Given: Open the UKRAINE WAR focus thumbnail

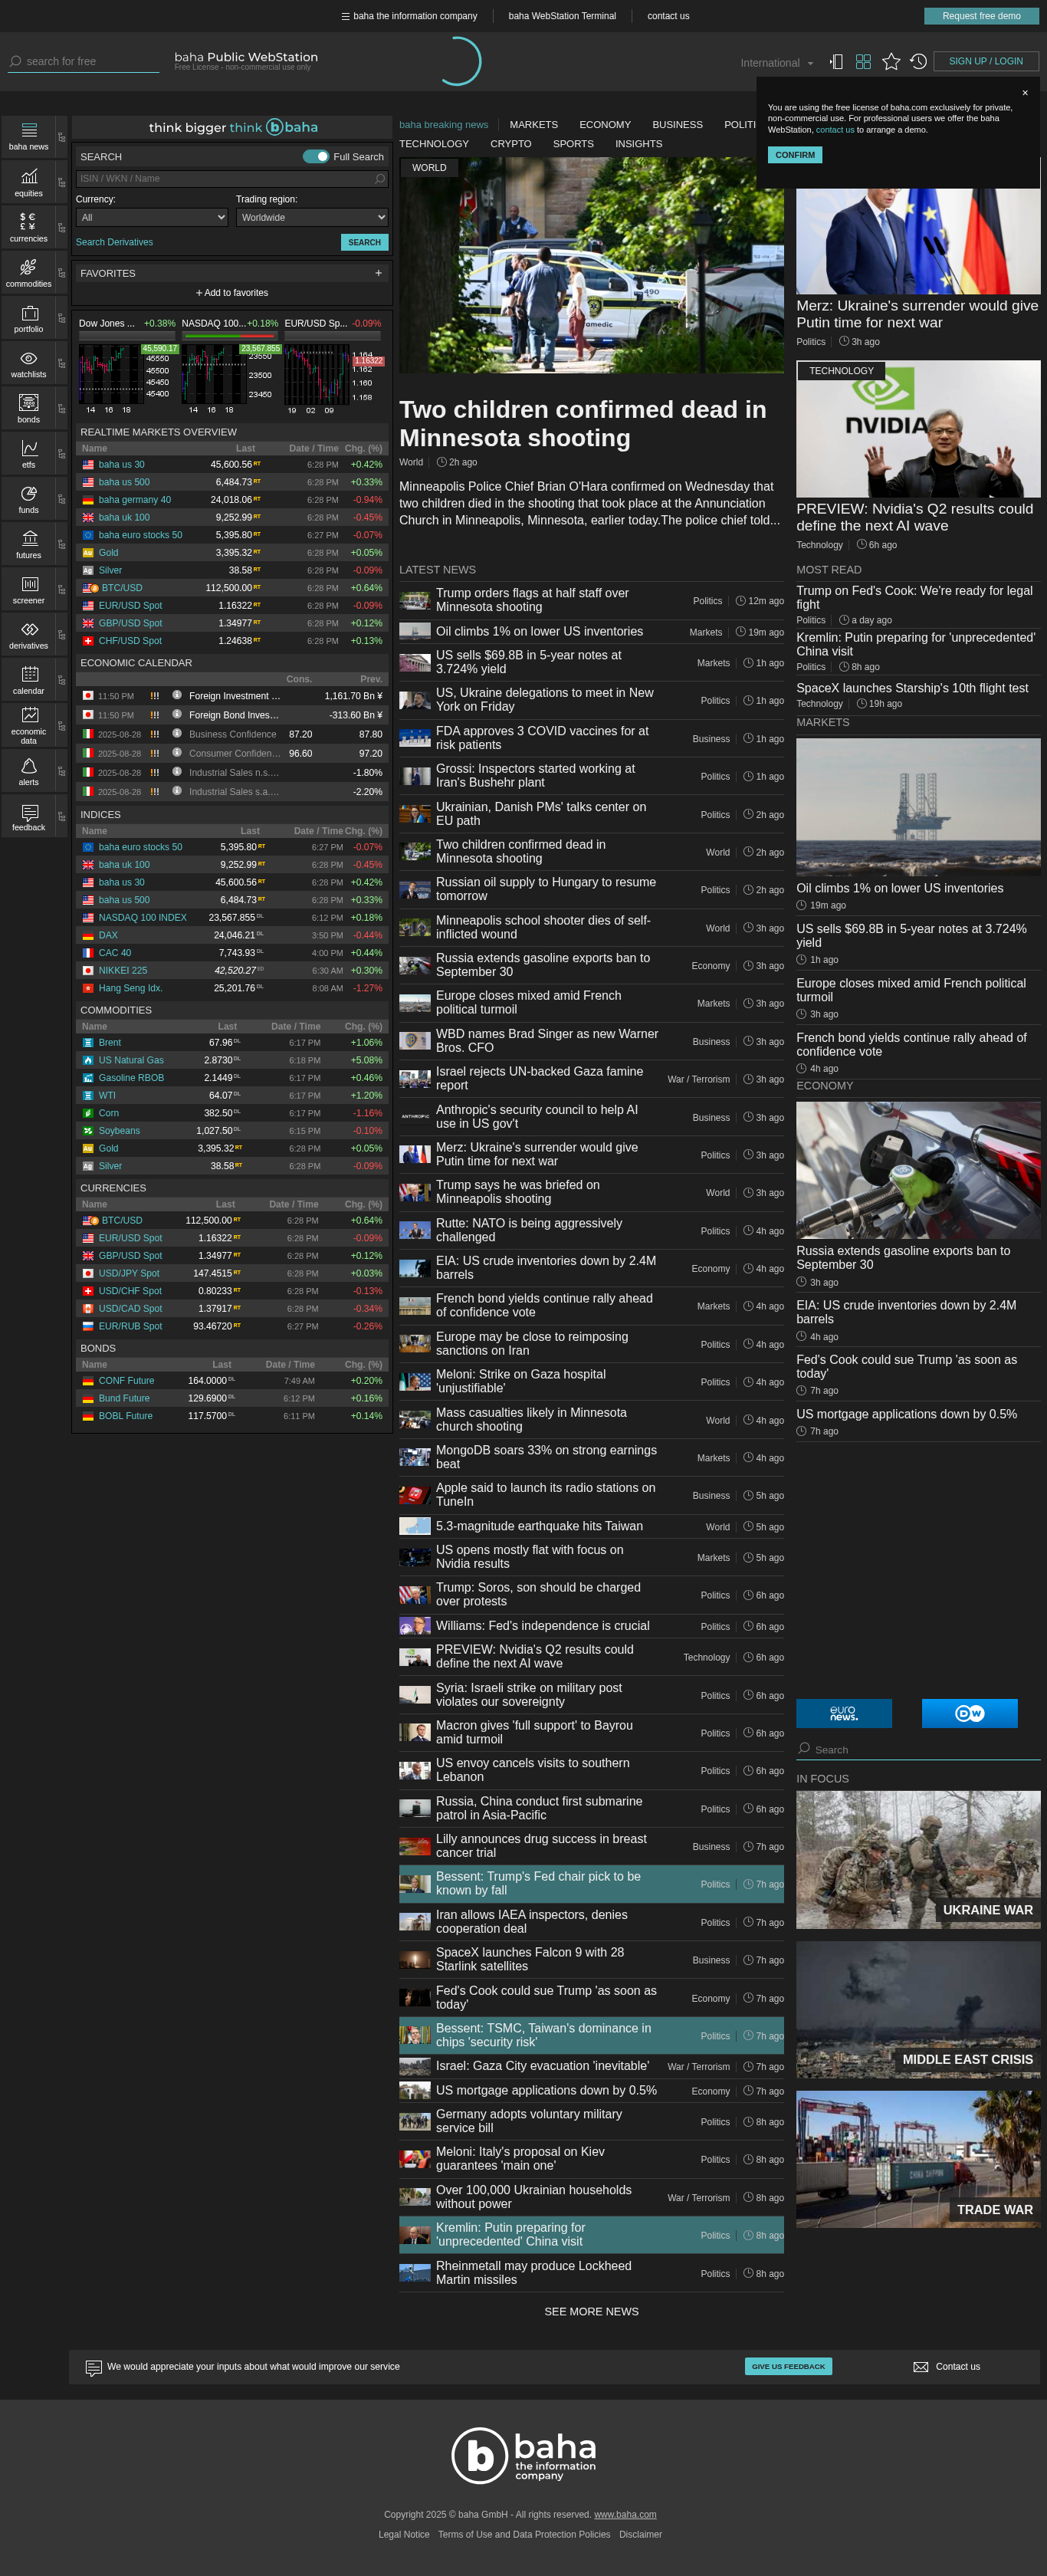Looking at the screenshot, I should point(918,1859).
